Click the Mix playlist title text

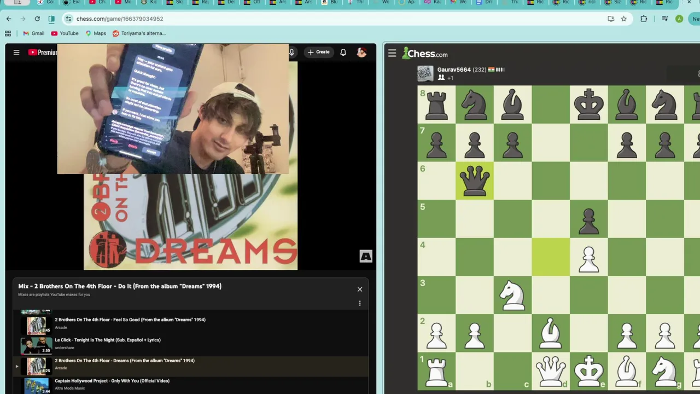click(120, 286)
